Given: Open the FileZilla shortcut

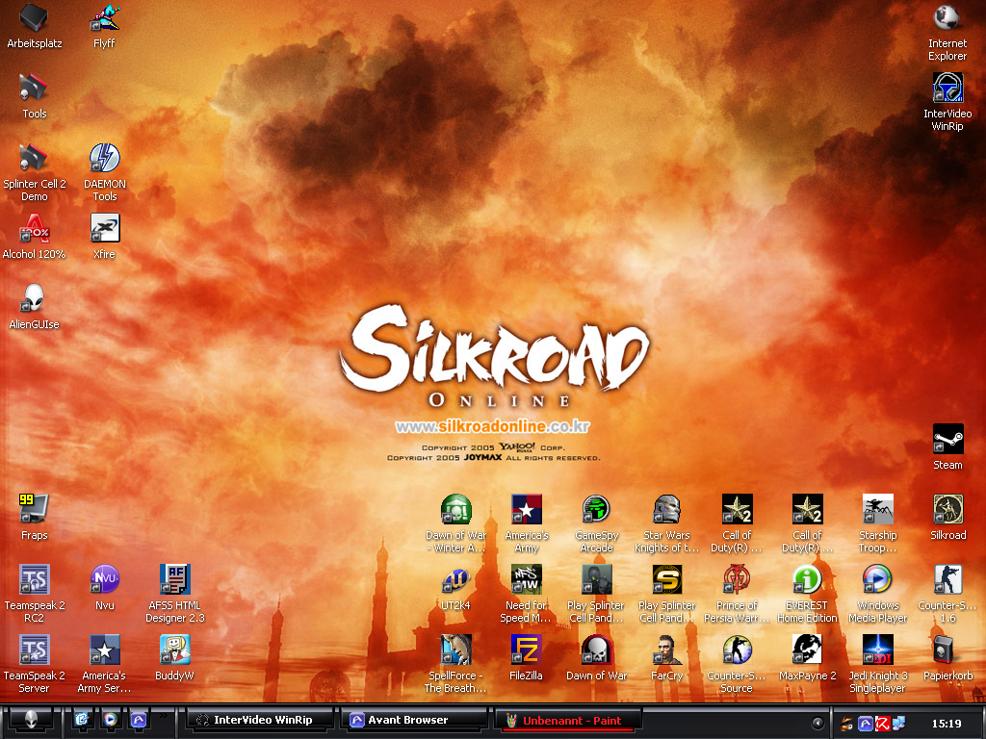Looking at the screenshot, I should pyautogui.click(x=526, y=650).
